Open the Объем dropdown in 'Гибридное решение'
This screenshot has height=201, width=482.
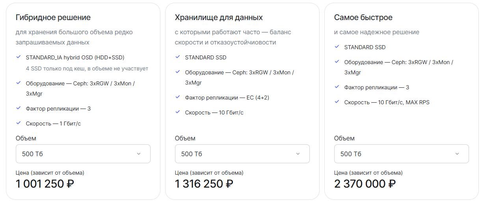pos(83,154)
